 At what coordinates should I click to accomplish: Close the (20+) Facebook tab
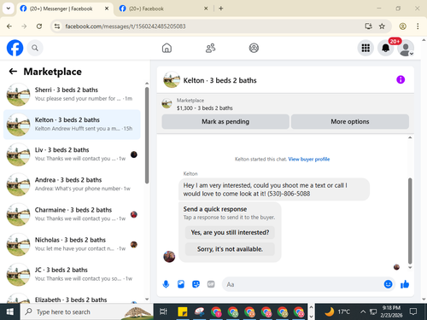(x=206, y=9)
